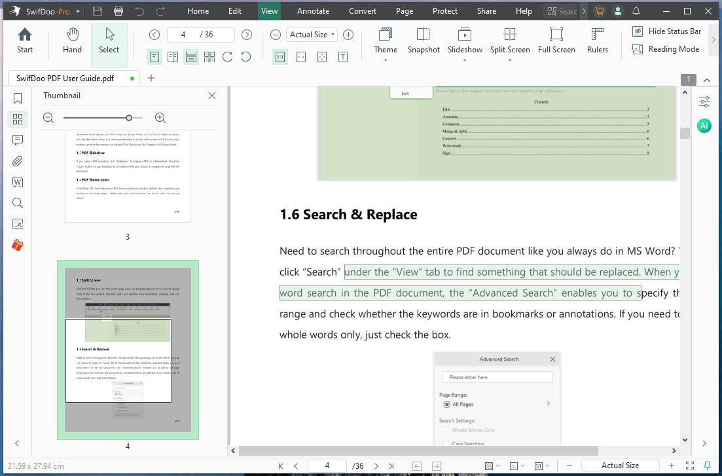Open the Thumbnail panel icon in sidebar
722x476 pixels.
coord(17,119)
